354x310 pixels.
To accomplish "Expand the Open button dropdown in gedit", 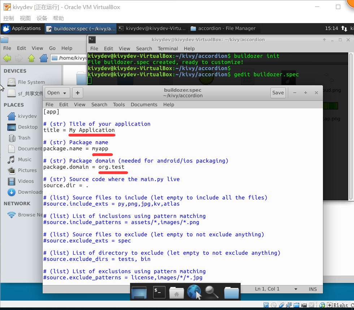I will tap(64, 93).
